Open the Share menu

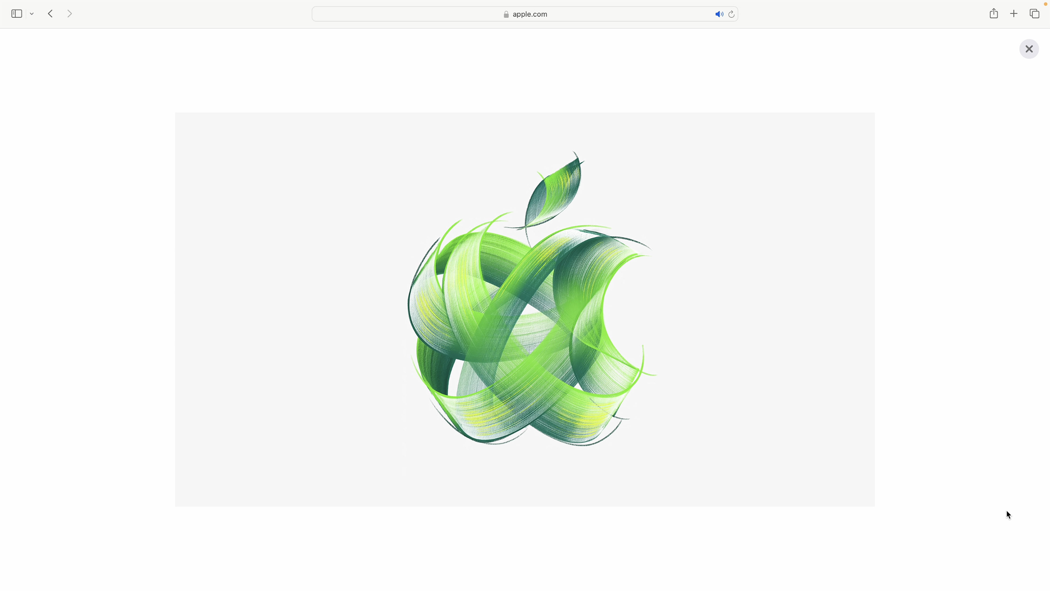point(994,14)
